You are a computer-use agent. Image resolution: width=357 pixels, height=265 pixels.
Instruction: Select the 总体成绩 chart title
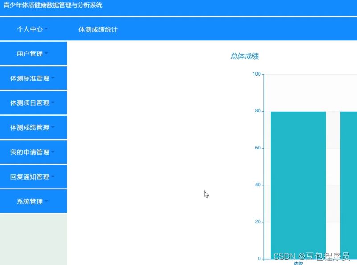pyautogui.click(x=244, y=56)
